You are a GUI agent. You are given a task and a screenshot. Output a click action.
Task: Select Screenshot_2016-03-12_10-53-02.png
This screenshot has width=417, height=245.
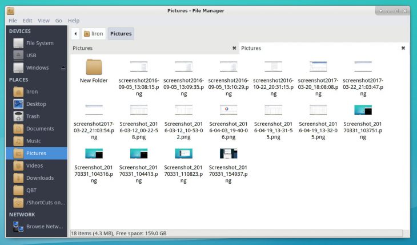pyautogui.click(x=183, y=122)
